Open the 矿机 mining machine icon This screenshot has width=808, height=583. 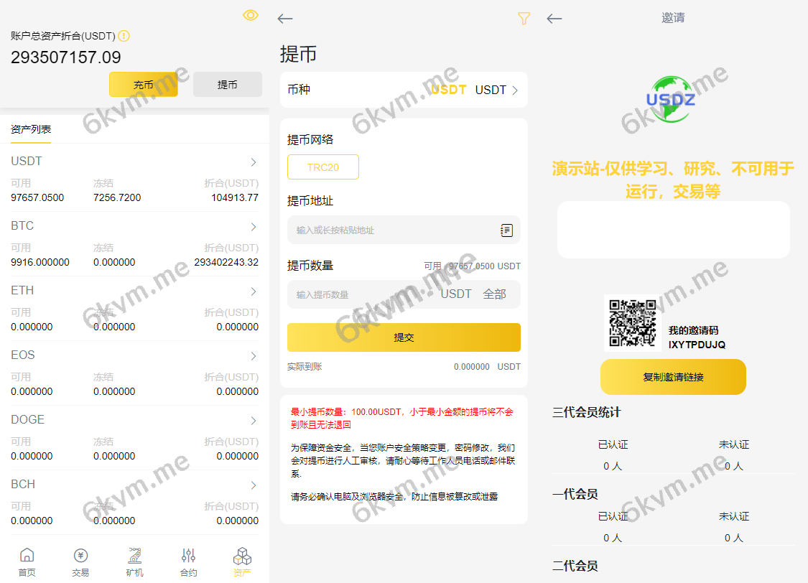134,560
